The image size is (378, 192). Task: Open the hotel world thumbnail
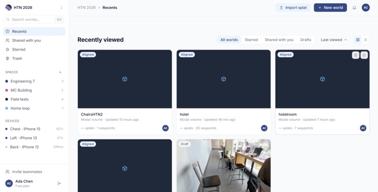224,79
